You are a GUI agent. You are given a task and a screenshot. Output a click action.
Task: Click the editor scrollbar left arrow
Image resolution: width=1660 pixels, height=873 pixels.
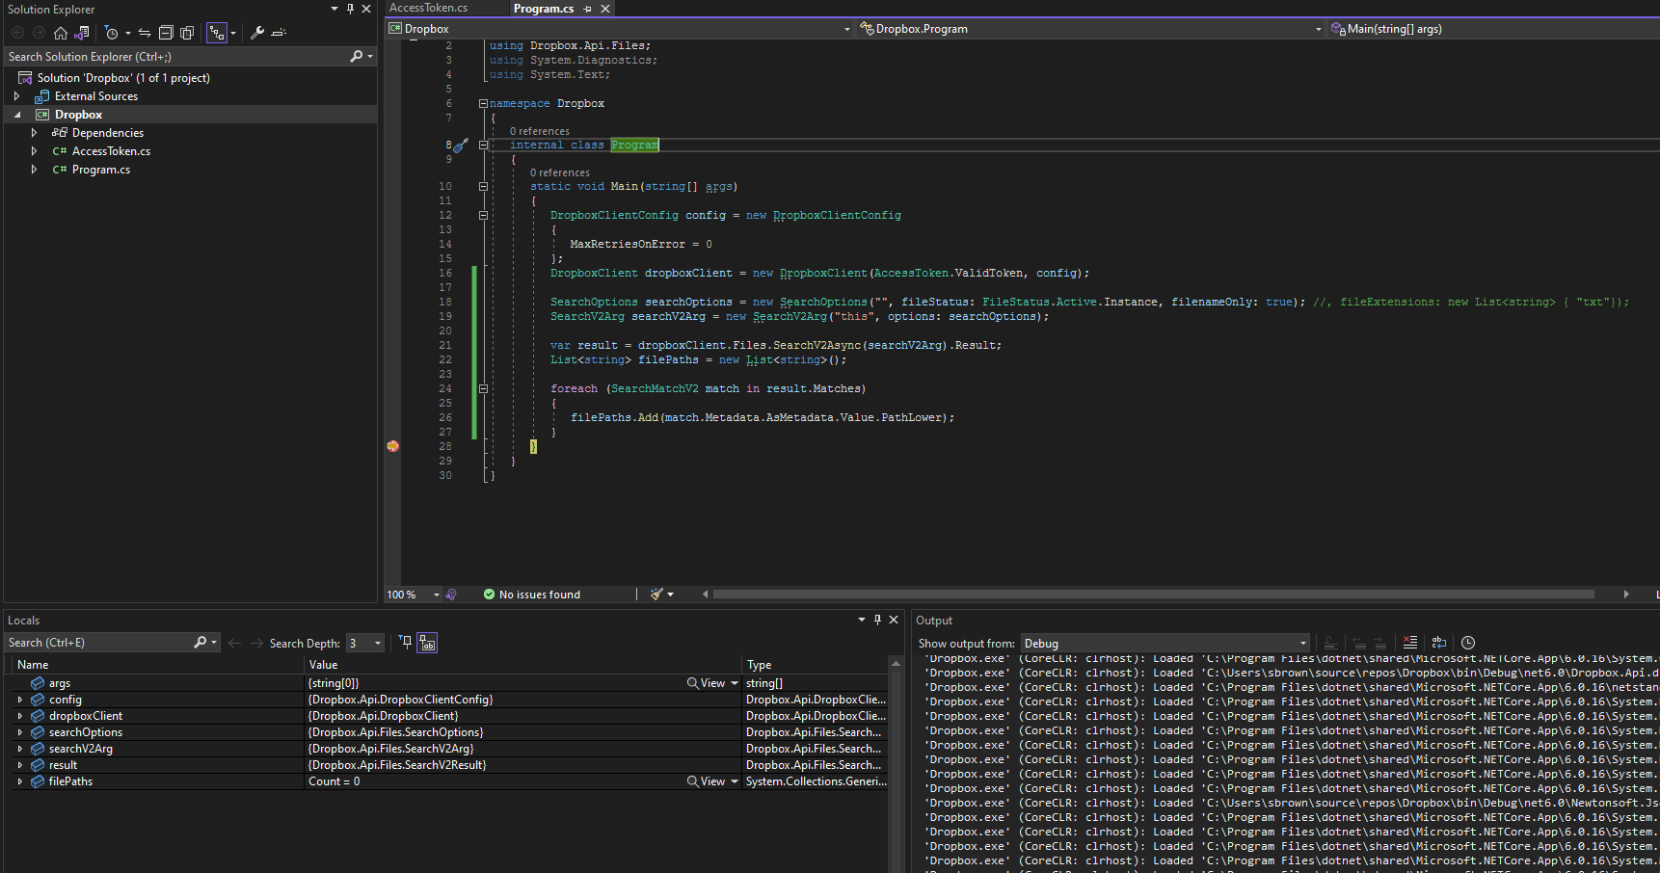click(705, 595)
